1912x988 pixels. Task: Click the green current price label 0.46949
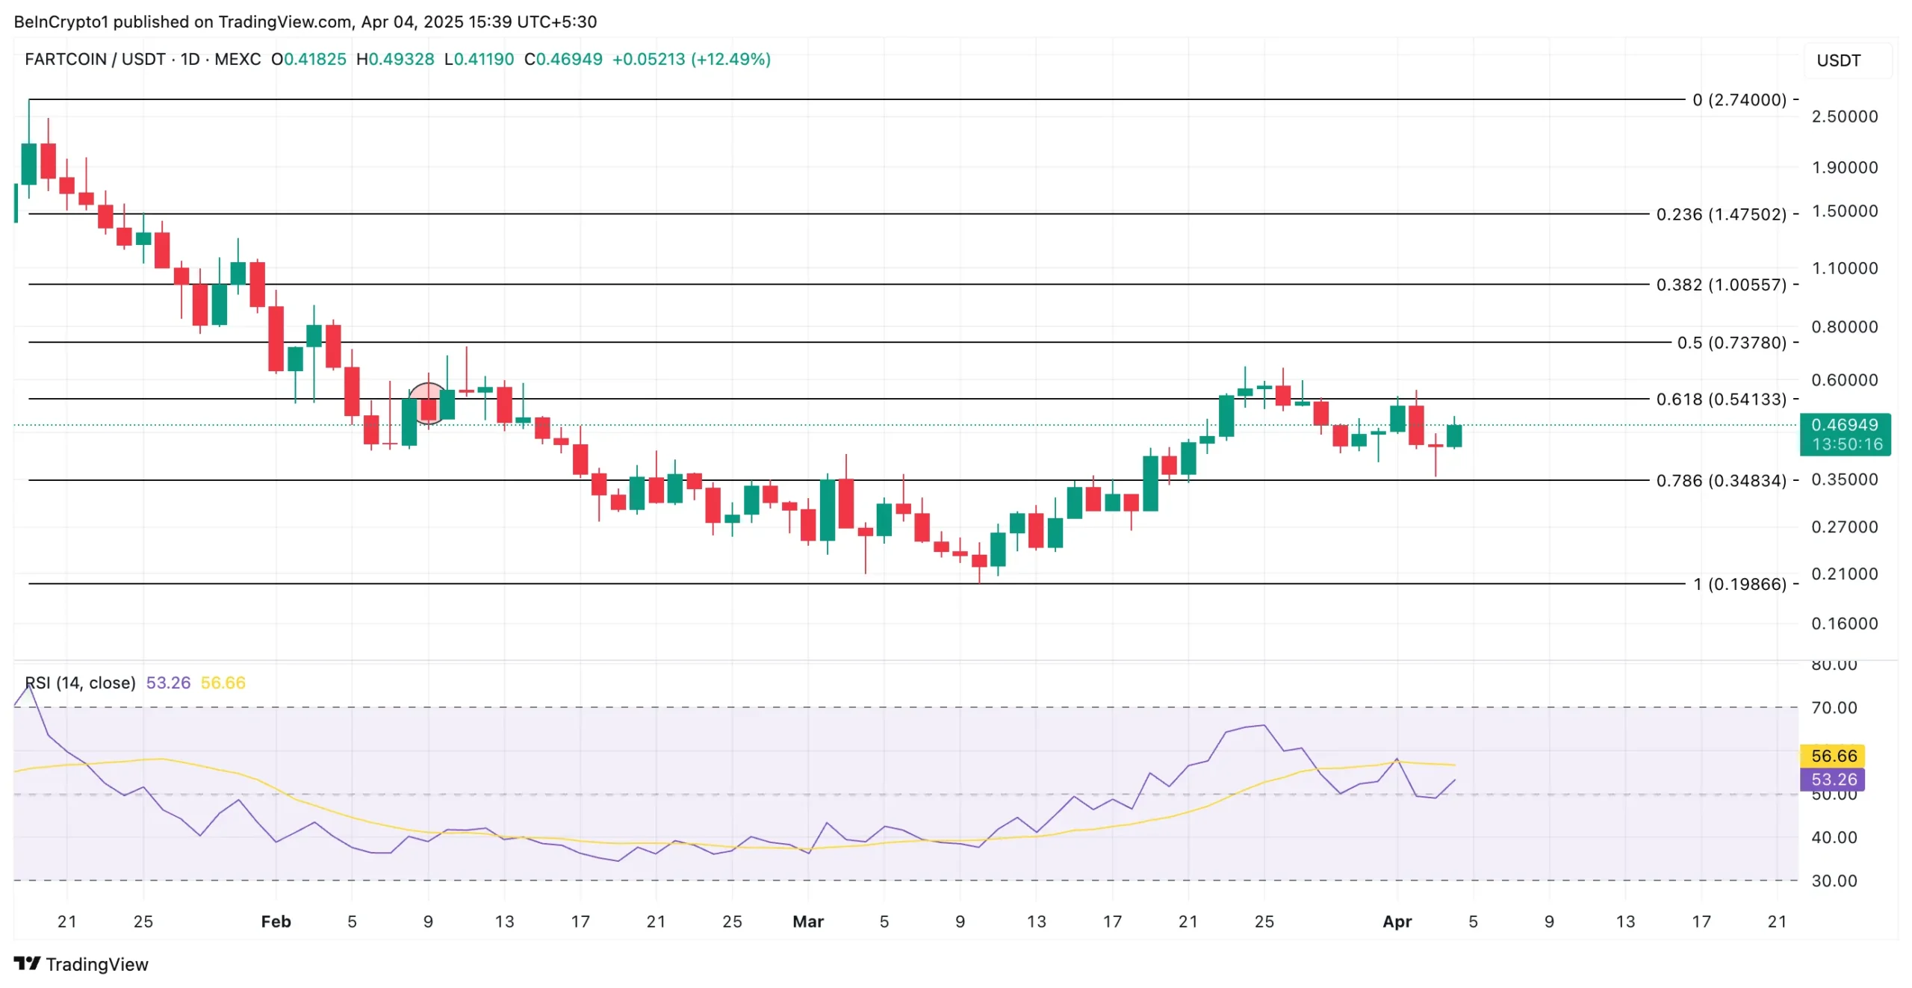coord(1844,425)
